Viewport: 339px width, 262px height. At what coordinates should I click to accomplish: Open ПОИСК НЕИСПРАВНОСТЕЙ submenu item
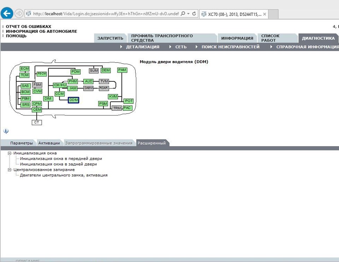pos(231,47)
